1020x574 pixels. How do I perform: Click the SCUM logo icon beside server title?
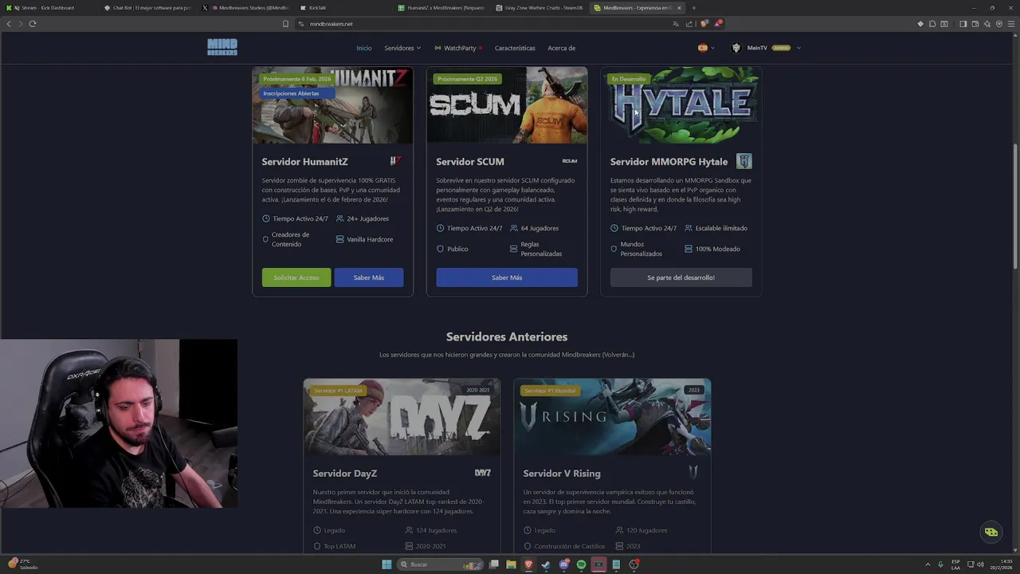(x=570, y=161)
